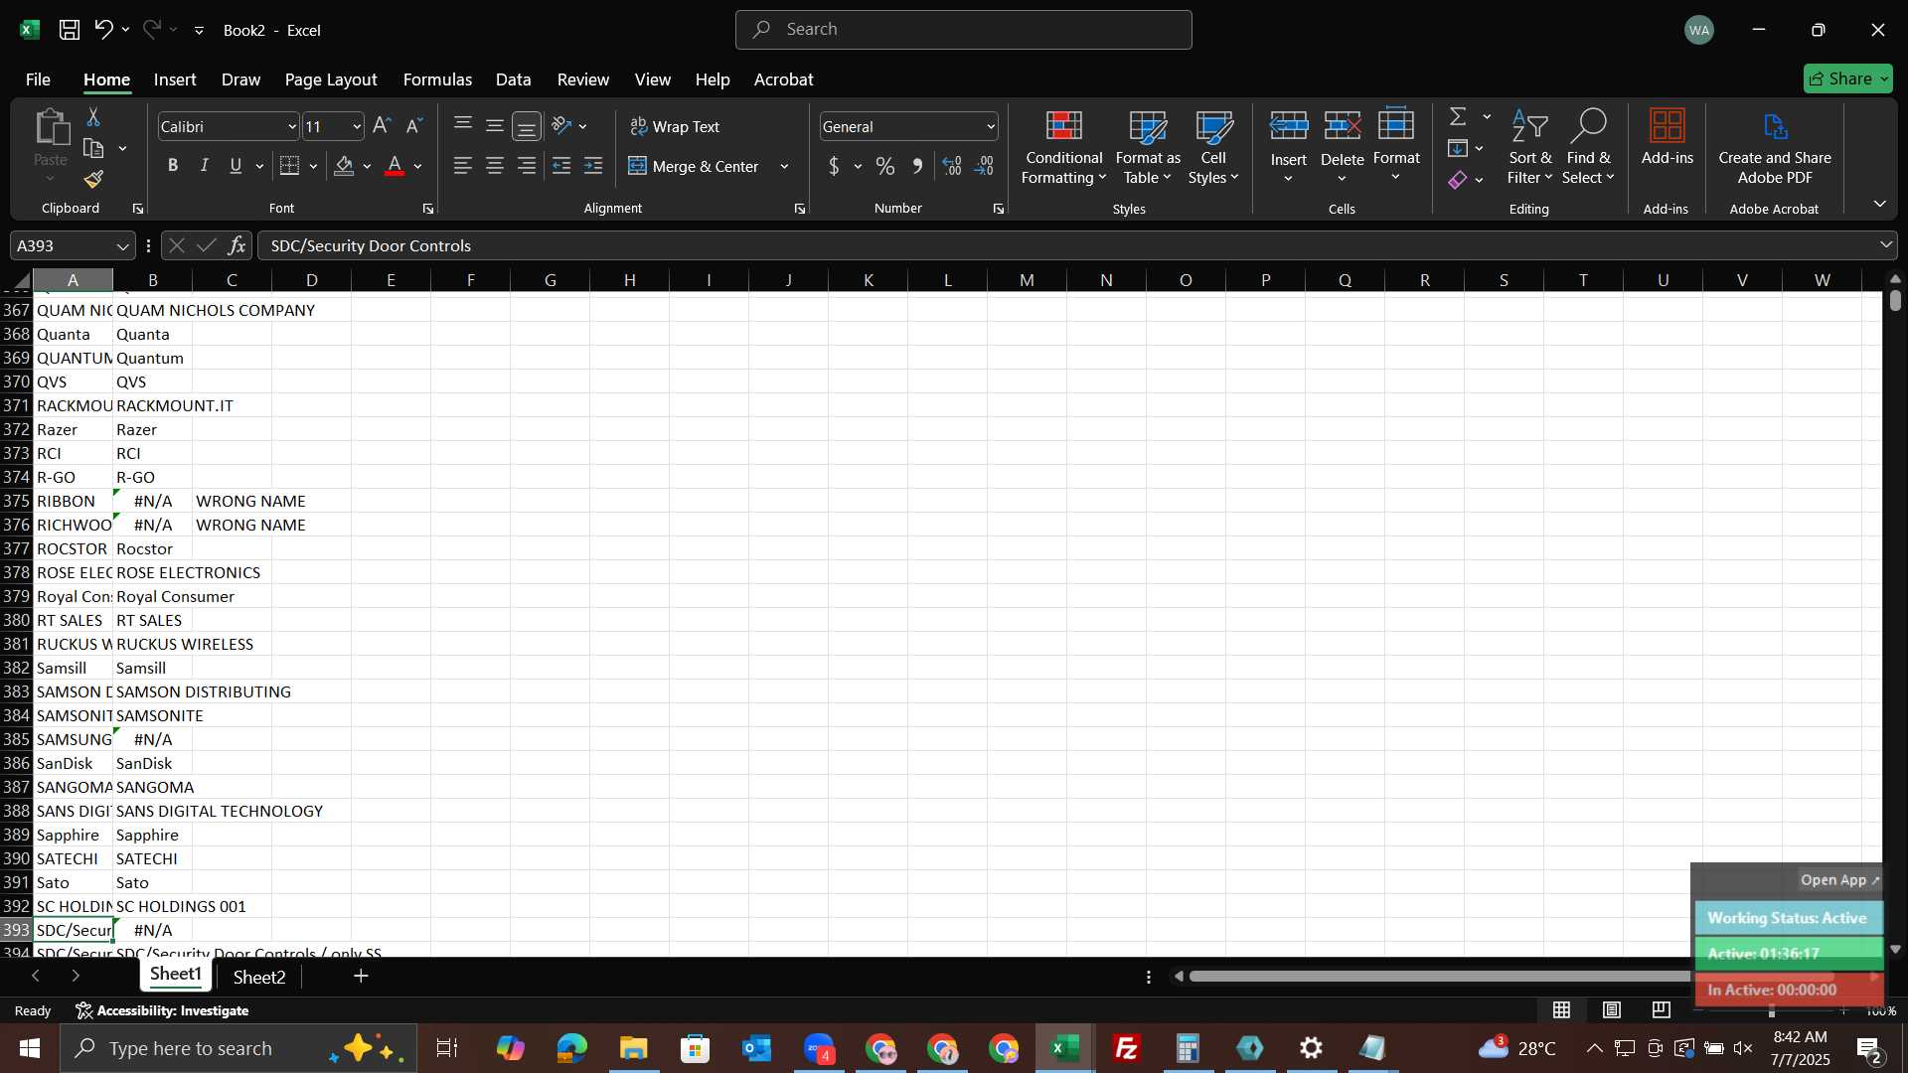Image resolution: width=1908 pixels, height=1073 pixels.
Task: Switch to Page Layout view icon
Action: coord(1612,1010)
